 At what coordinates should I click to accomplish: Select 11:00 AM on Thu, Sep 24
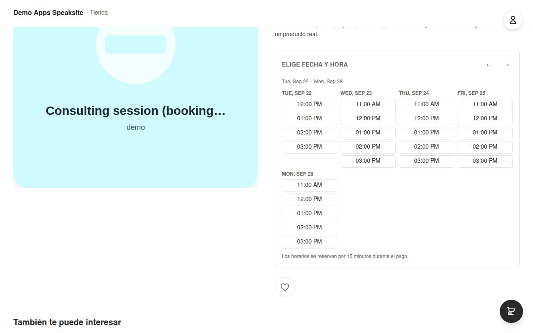tap(426, 104)
